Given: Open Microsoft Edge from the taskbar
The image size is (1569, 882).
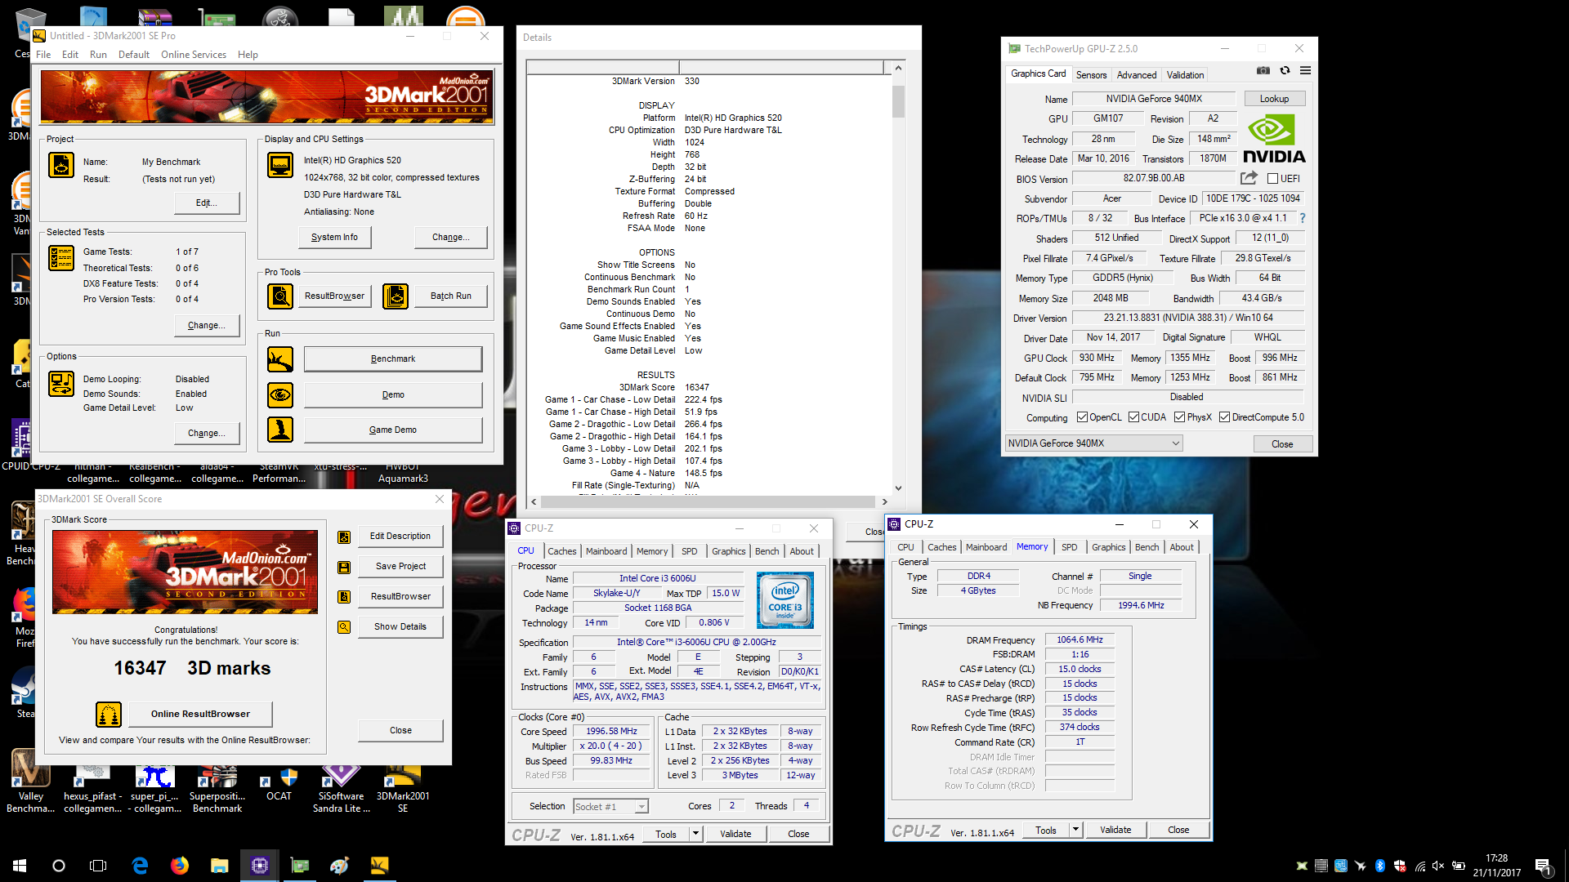Looking at the screenshot, I should 140,866.
